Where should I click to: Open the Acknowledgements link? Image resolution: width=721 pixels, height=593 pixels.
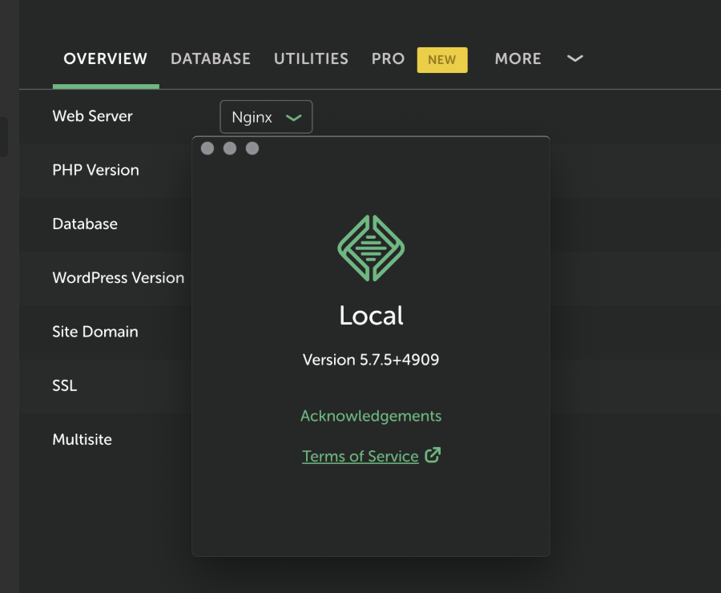click(x=371, y=416)
